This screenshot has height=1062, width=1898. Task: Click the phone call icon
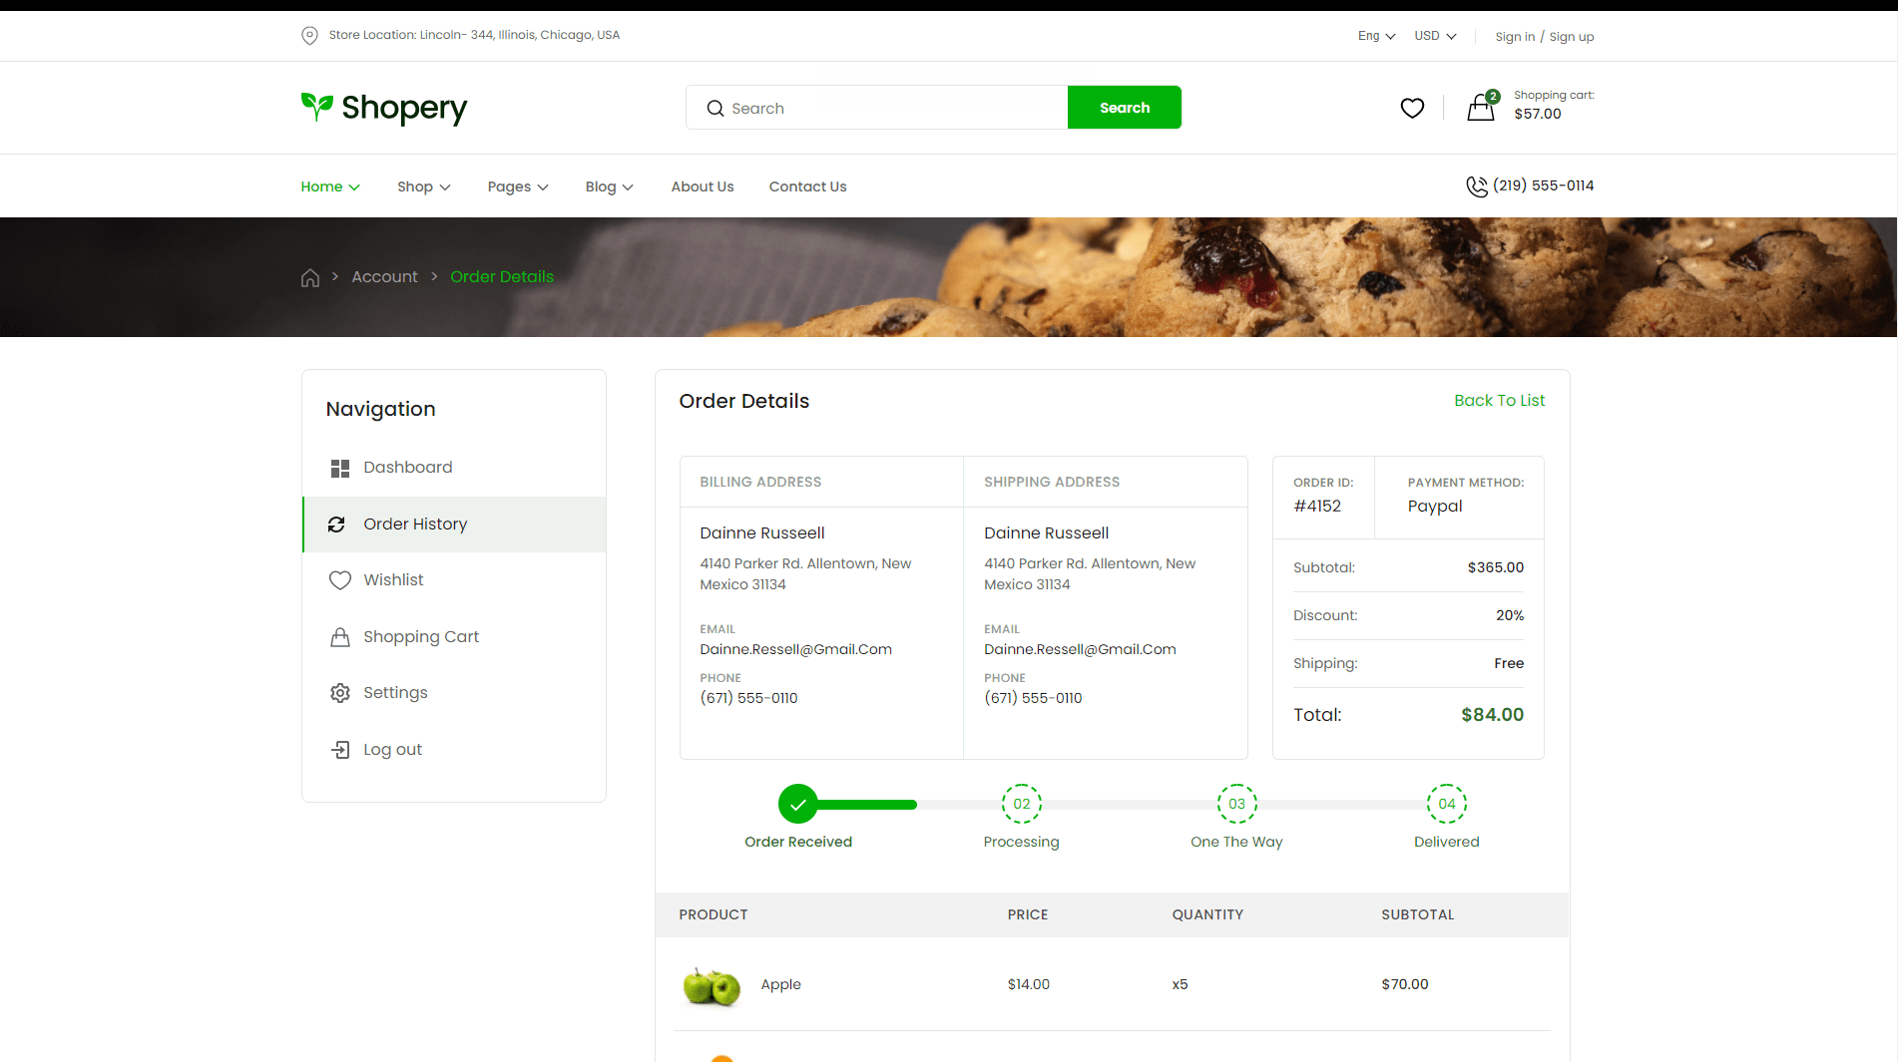[1476, 186]
